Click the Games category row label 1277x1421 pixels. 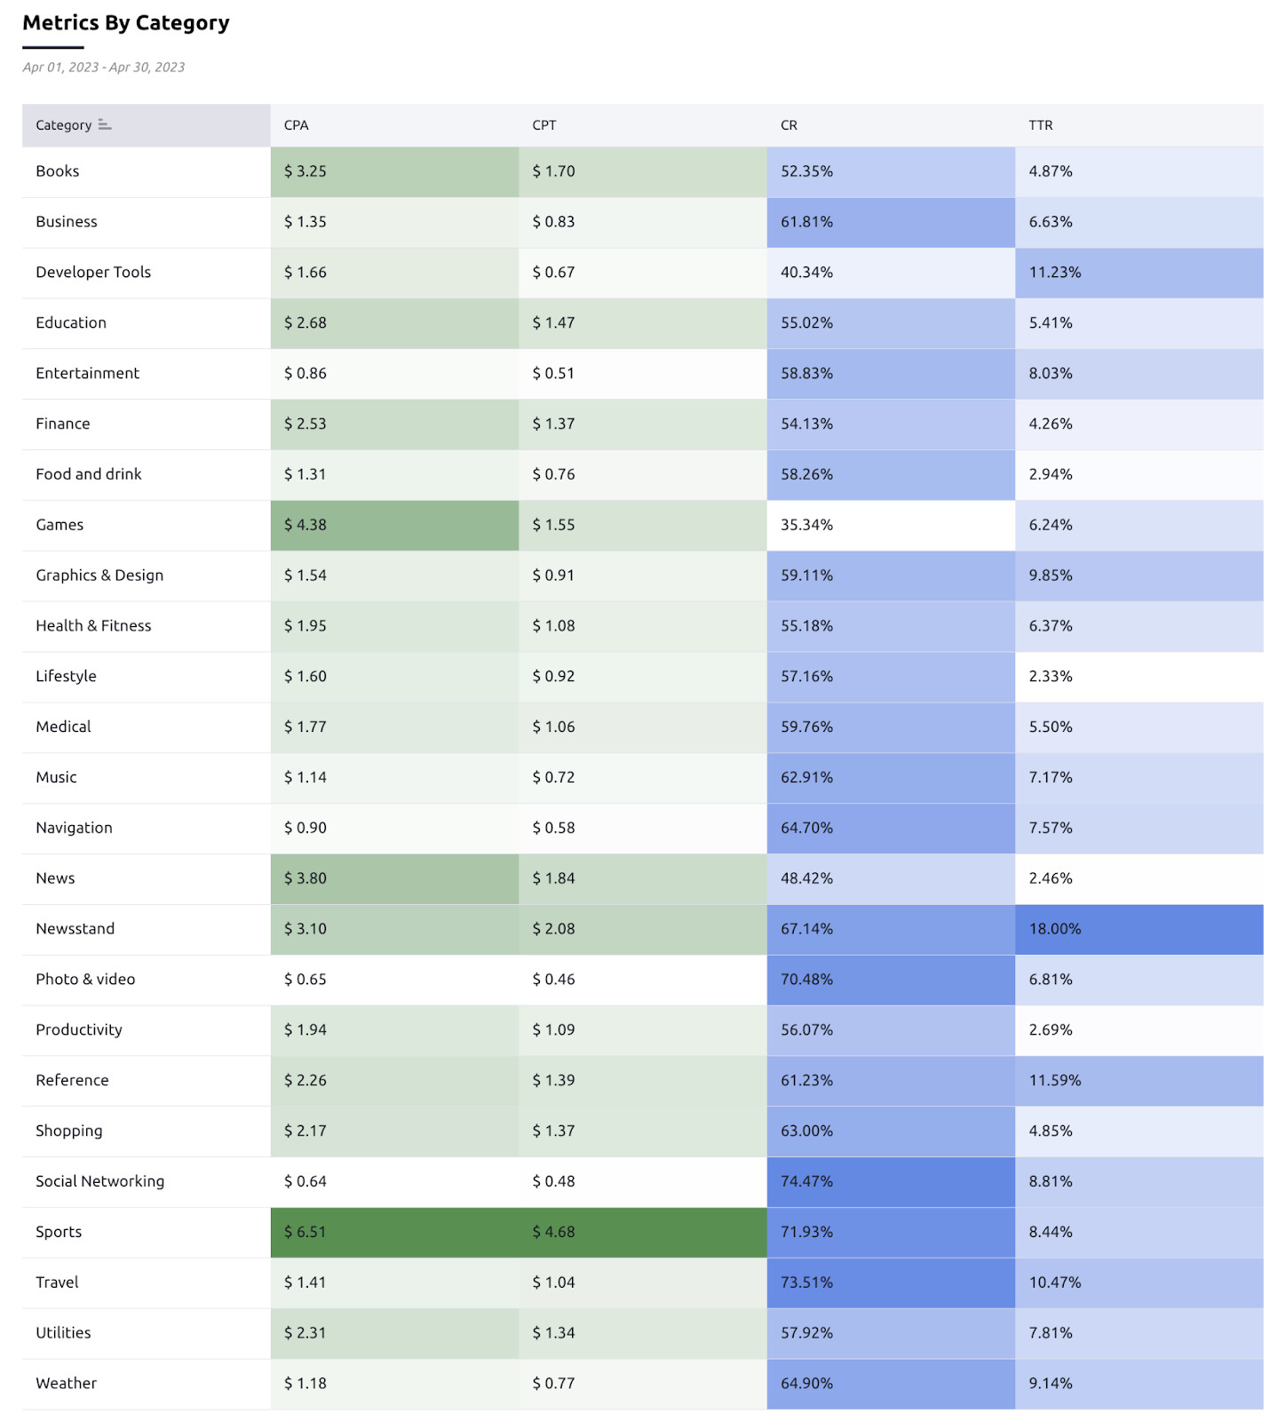click(59, 525)
